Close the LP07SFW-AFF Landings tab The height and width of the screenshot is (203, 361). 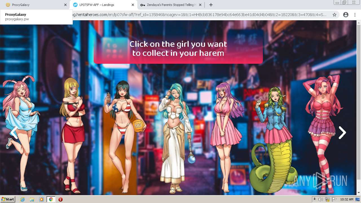[133, 5]
